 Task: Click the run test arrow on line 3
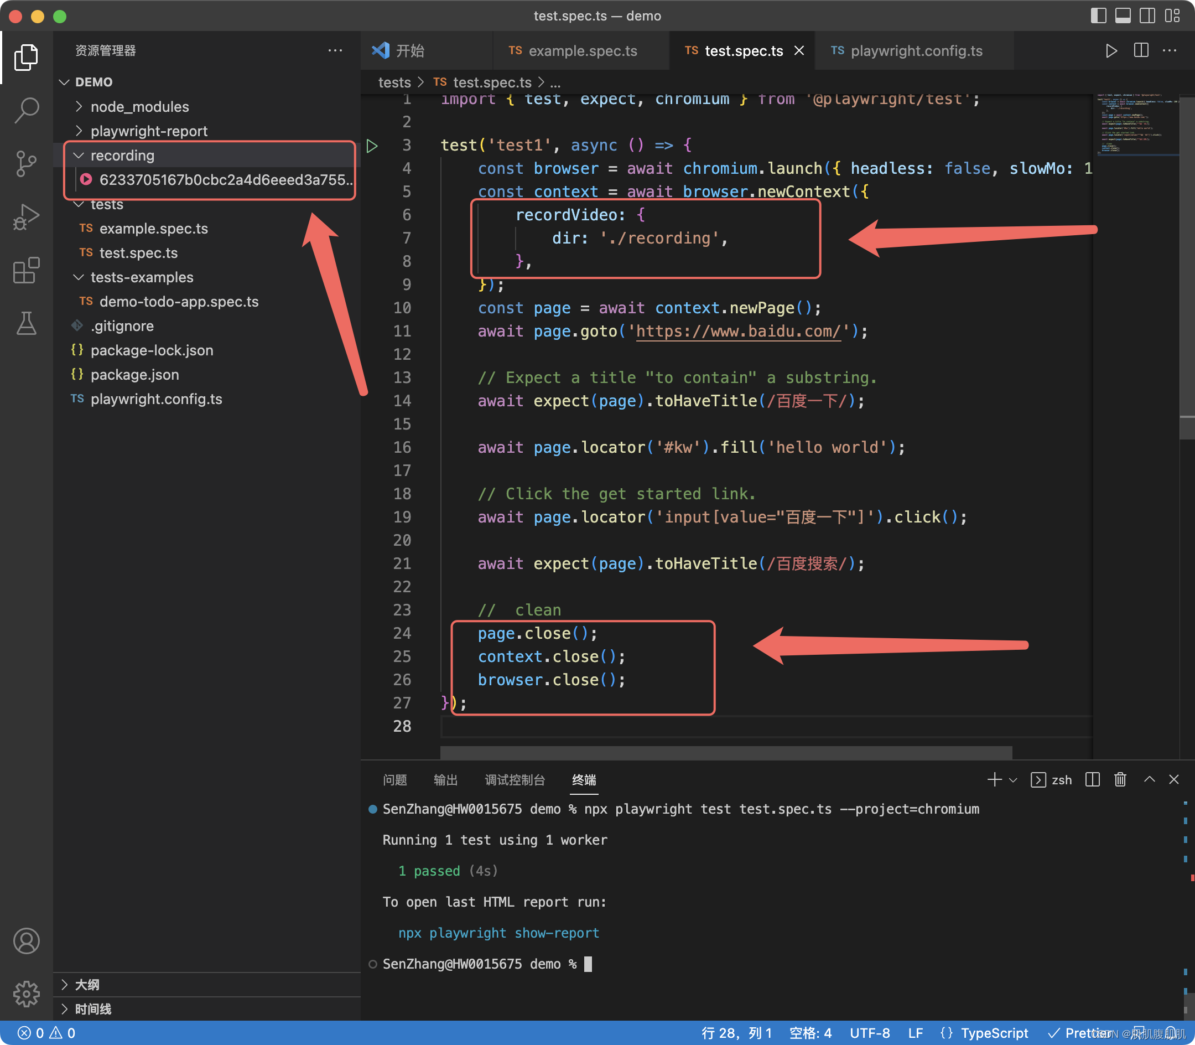pyautogui.click(x=372, y=145)
